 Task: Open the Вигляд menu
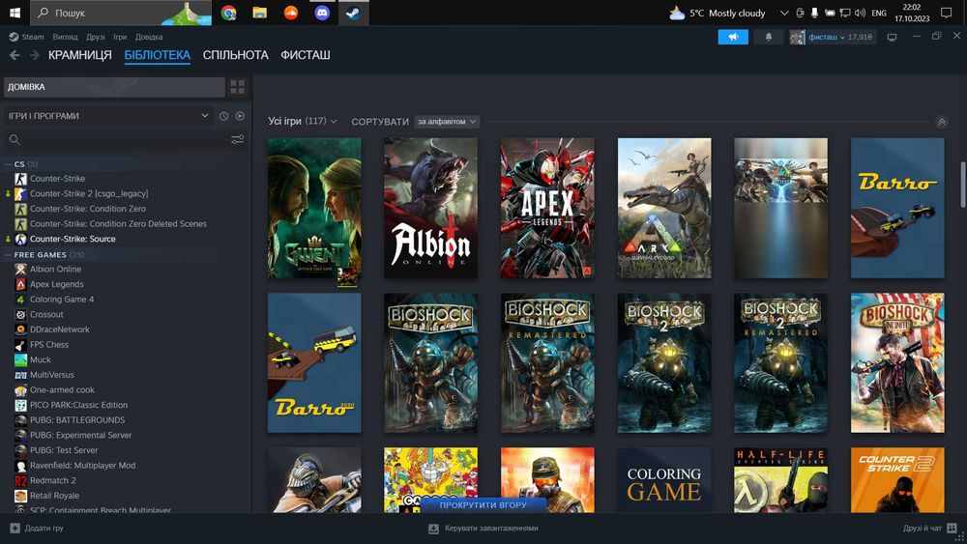point(65,37)
